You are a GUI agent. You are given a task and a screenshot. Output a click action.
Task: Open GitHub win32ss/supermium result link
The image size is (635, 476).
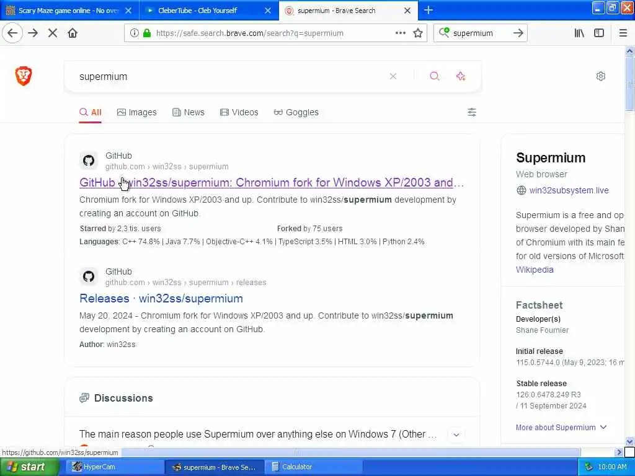click(272, 183)
